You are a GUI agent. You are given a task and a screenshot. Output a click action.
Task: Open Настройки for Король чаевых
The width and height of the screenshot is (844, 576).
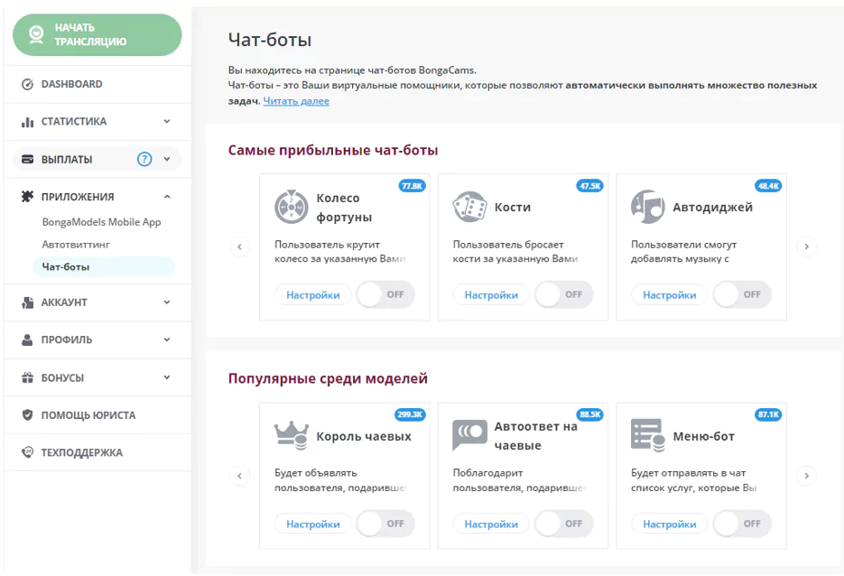(312, 525)
